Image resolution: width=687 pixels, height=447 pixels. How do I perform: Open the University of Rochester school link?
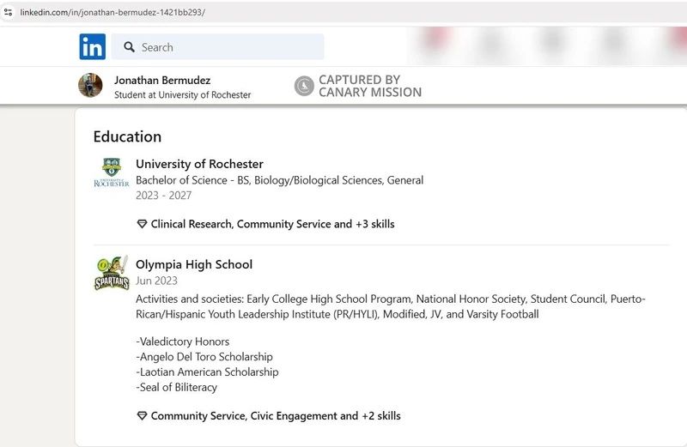(x=199, y=164)
